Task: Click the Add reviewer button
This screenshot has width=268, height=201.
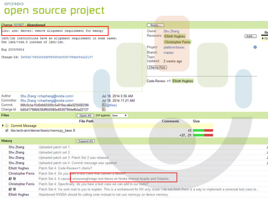Action: 250,36
